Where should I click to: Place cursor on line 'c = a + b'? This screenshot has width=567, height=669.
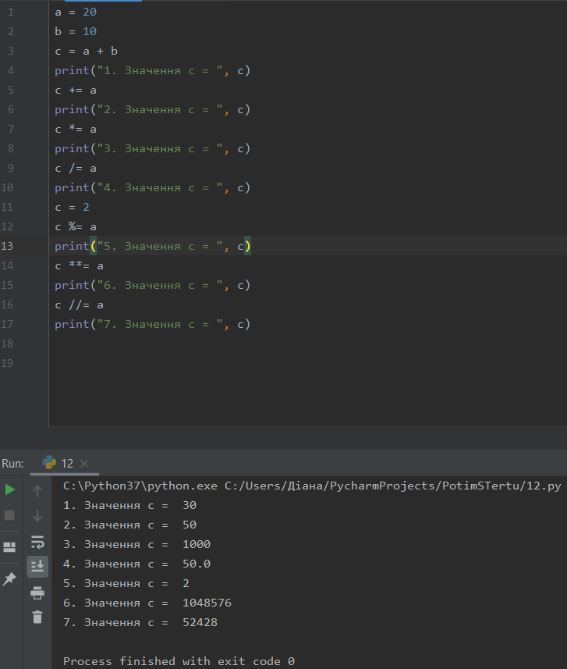[x=86, y=51]
